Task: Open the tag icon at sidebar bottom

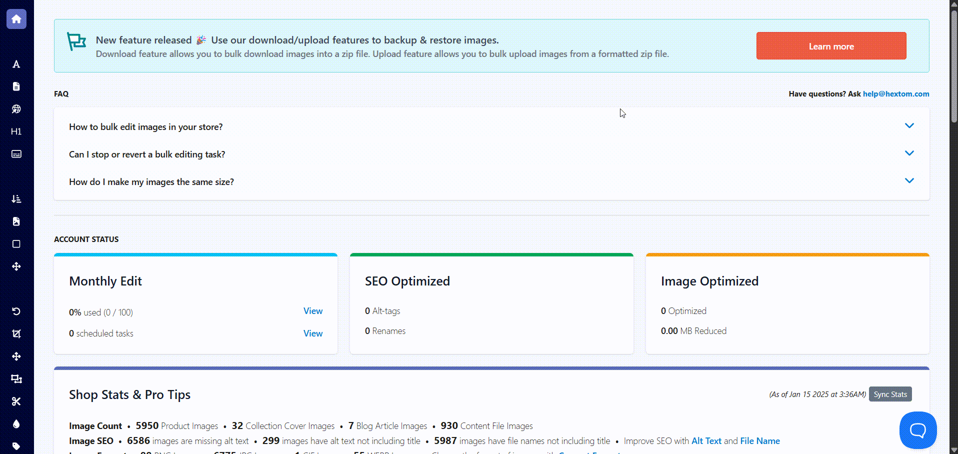Action: coord(16,446)
